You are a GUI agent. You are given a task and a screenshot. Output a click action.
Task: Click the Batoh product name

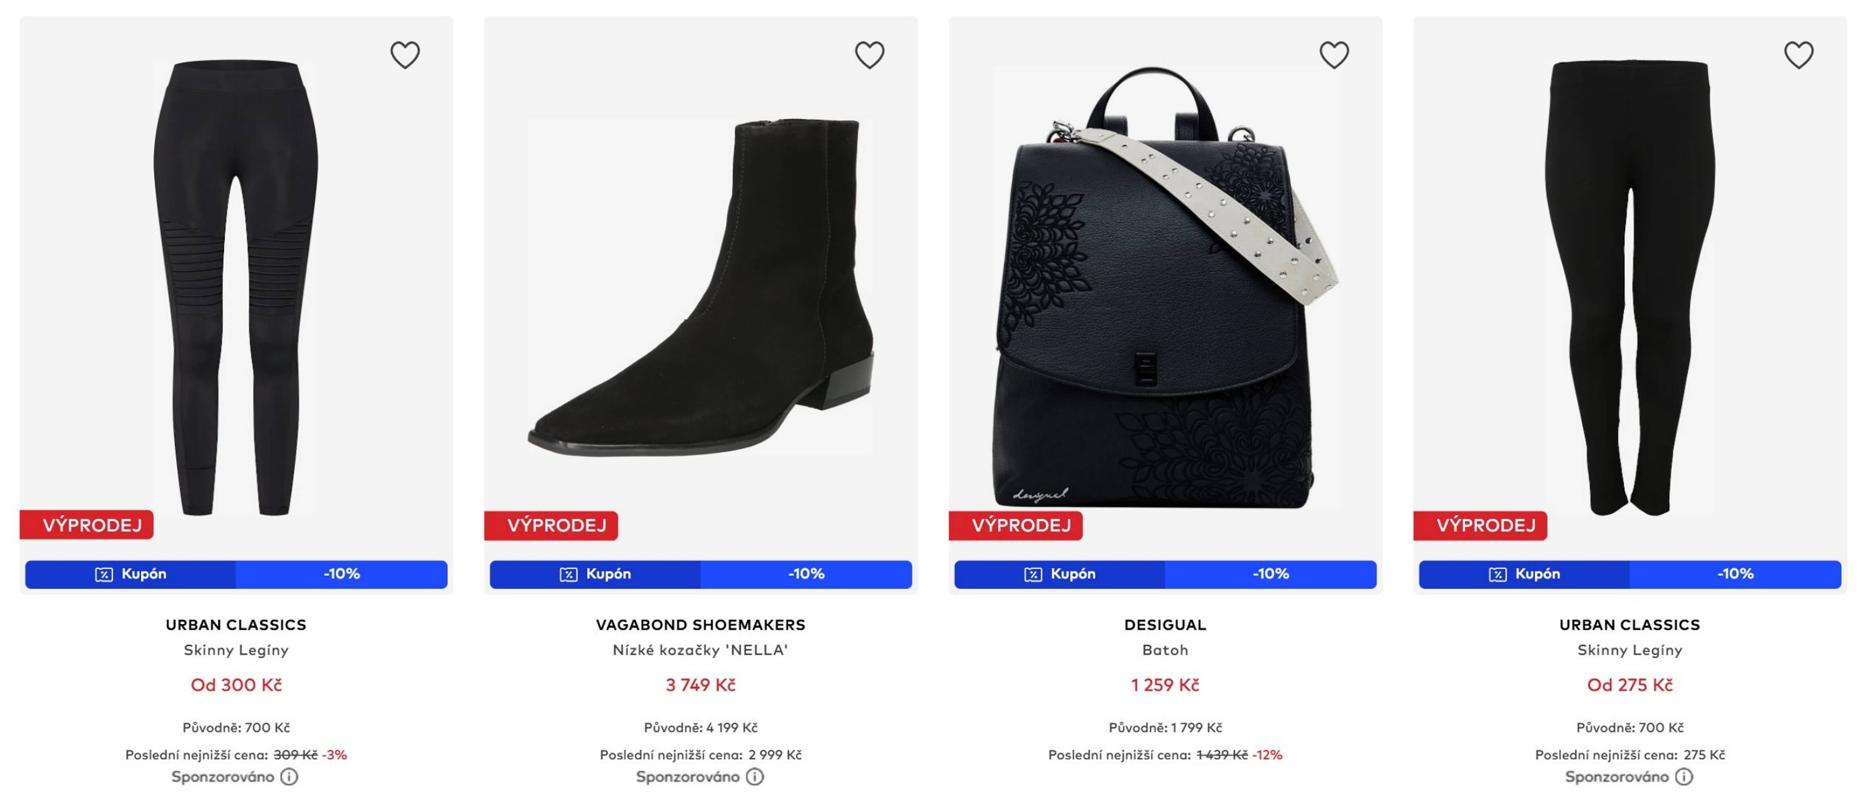pos(1165,650)
